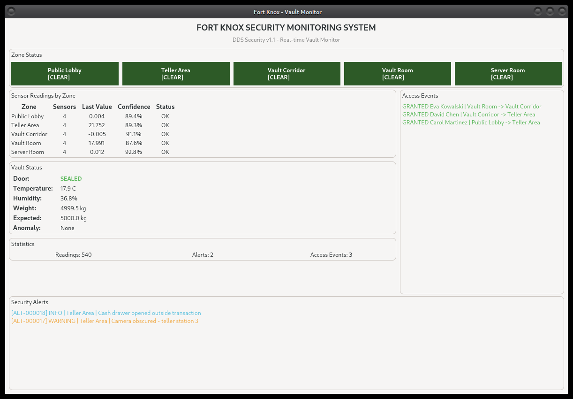573x399 pixels.
Task: Select the Server Room sensor row
Action: pyautogui.click(x=93, y=152)
